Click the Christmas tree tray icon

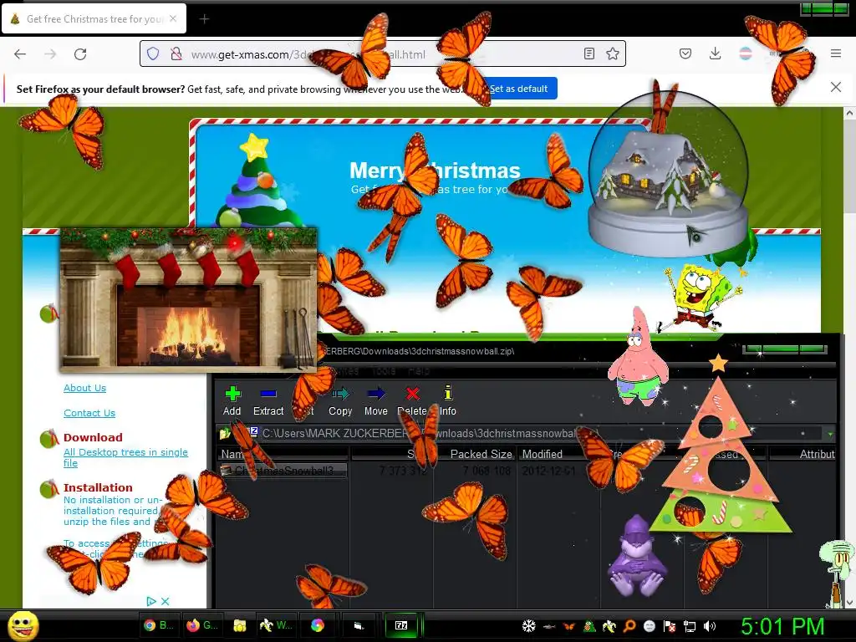(x=589, y=626)
